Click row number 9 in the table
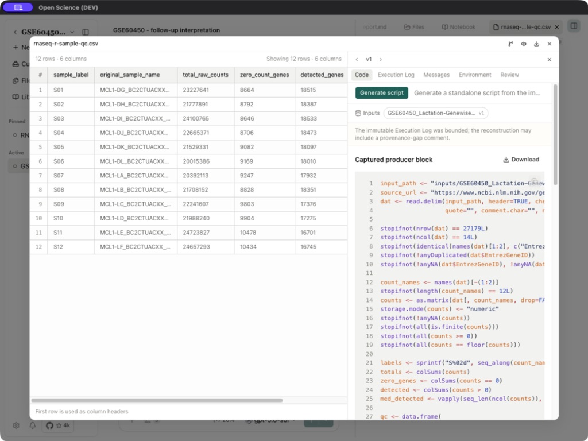This screenshot has height=441, width=588. (x=40, y=204)
